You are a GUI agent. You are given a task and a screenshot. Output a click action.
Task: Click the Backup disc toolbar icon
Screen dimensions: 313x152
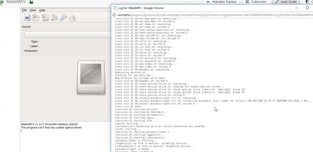point(45,18)
